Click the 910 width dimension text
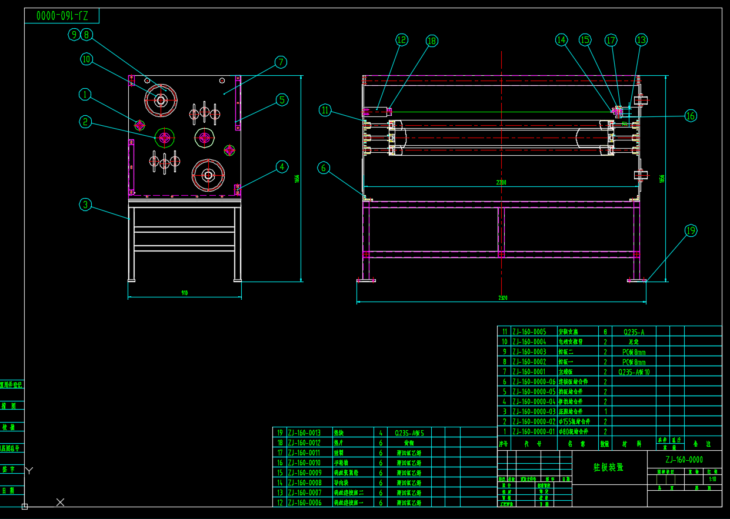 click(185, 293)
